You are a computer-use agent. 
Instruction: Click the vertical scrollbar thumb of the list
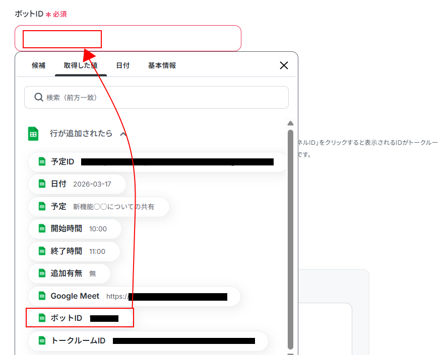pos(290,239)
